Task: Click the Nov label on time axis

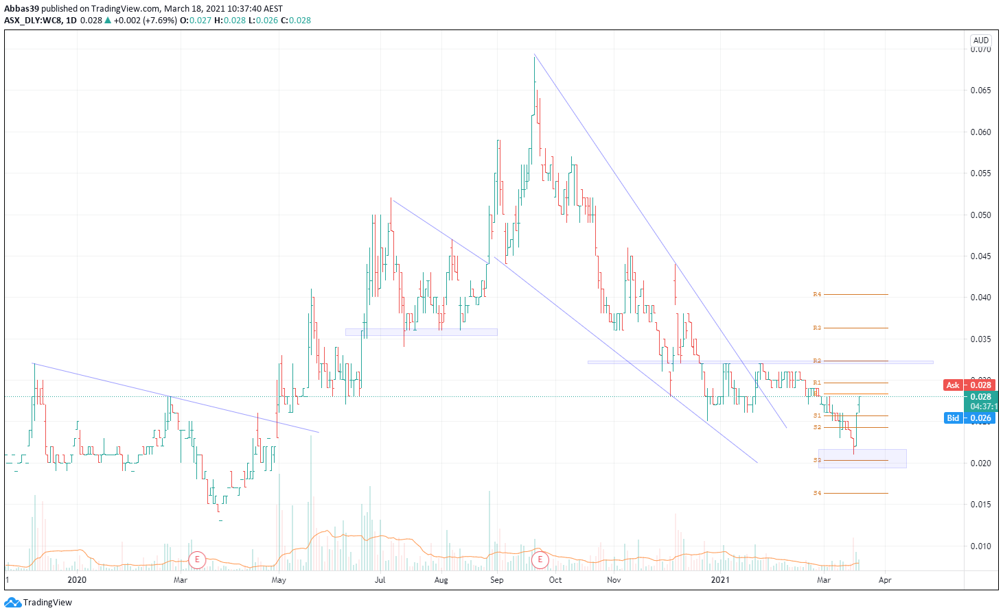Action: [x=614, y=580]
